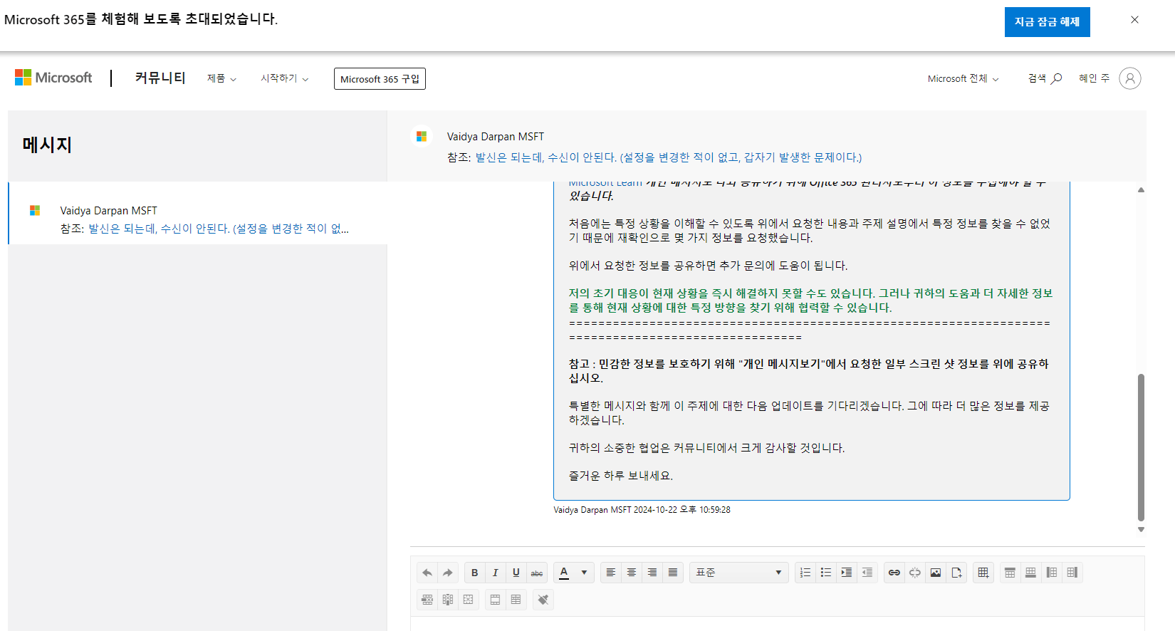Click the 검색 search button

(x=1045, y=78)
